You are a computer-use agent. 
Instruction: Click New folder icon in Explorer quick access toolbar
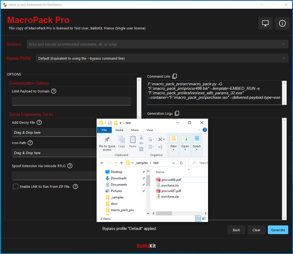click(116, 123)
